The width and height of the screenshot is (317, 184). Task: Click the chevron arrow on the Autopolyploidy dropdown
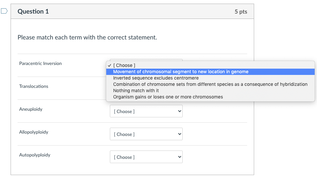pos(180,157)
